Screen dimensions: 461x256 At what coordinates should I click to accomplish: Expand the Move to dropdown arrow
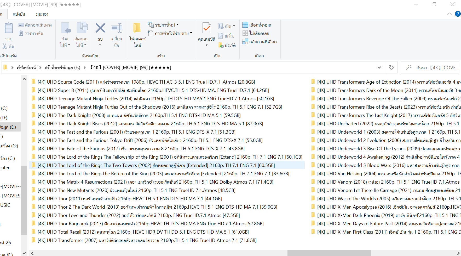69,45
